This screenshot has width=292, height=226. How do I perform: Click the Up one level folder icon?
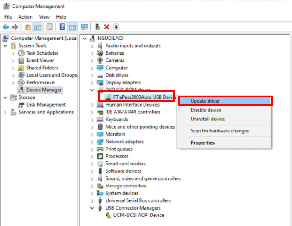(x=28, y=27)
